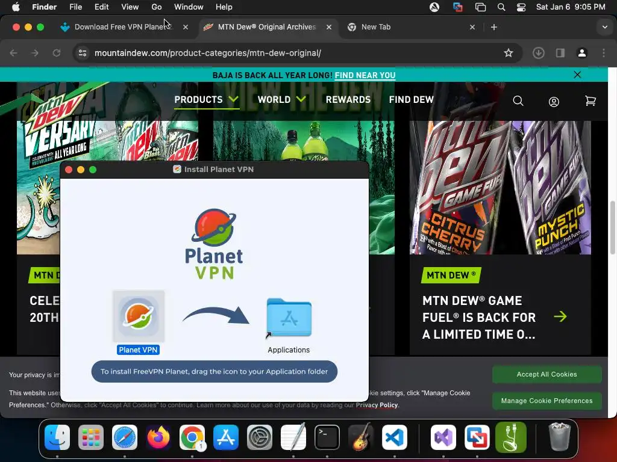Screen dimensions: 617x462
Task: Open the REWARDS navigation link
Action: (348, 99)
